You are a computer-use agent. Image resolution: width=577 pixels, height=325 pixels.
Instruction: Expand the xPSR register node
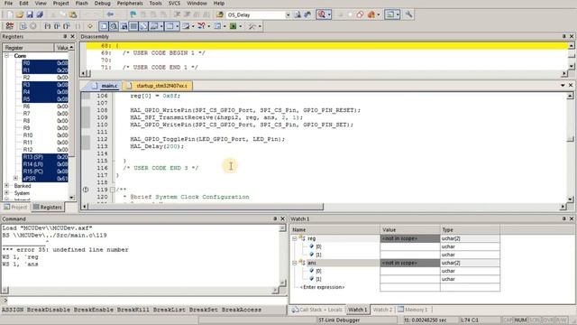[x=15, y=179]
